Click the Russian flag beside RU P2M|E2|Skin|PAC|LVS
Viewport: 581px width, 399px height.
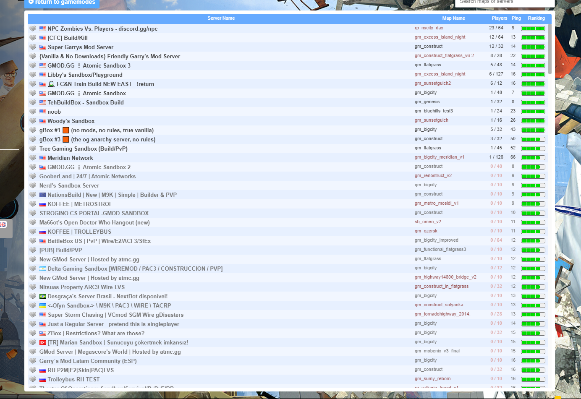(x=43, y=370)
